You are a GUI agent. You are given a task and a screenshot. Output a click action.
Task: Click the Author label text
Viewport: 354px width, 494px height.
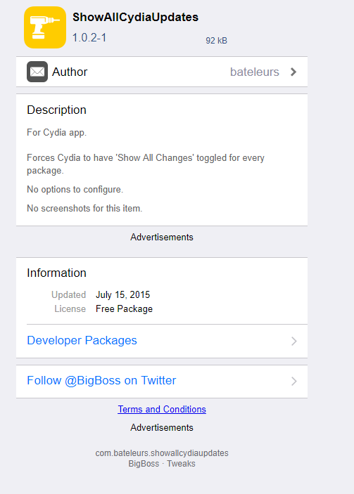click(70, 72)
